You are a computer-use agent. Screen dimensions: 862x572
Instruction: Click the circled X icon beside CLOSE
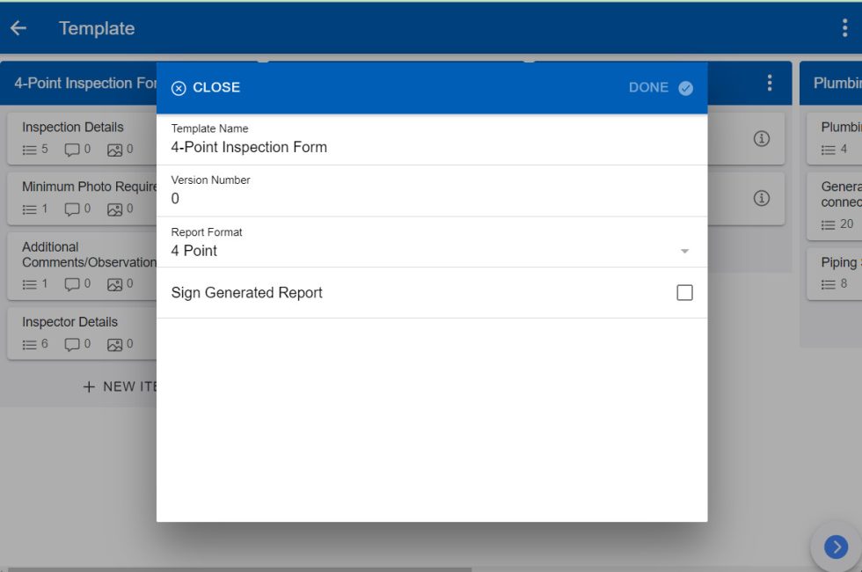(x=179, y=87)
